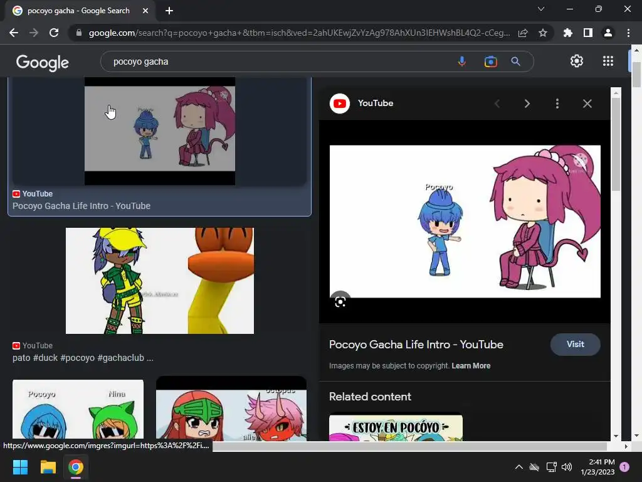Open Google quick settings gear
The image size is (642, 482).
coord(577,61)
